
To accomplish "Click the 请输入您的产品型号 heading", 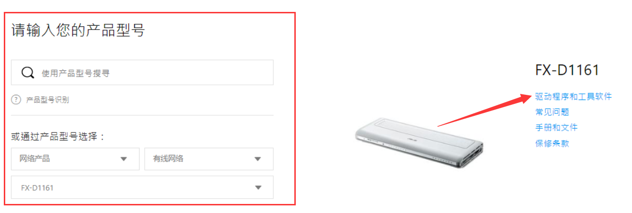I will point(78,30).
